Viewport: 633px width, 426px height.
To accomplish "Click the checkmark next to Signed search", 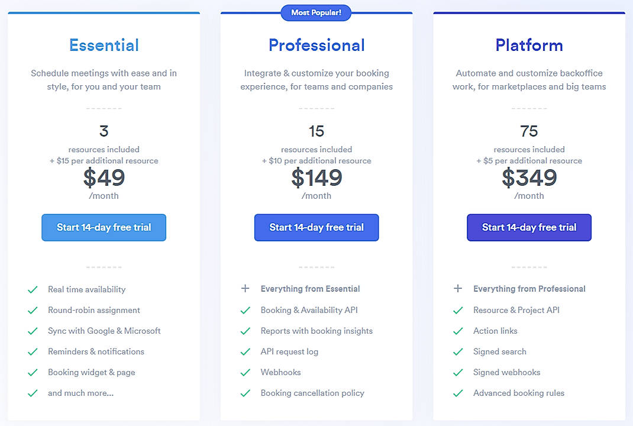I will click(458, 351).
